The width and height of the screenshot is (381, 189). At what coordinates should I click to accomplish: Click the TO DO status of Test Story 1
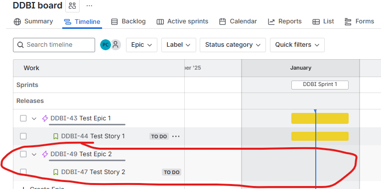point(159,137)
